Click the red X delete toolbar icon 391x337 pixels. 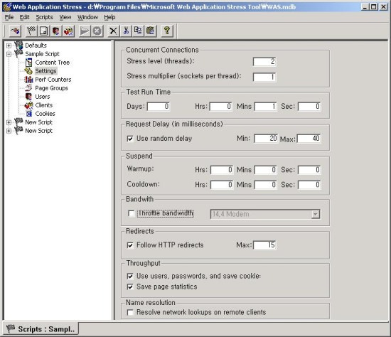pos(113,31)
